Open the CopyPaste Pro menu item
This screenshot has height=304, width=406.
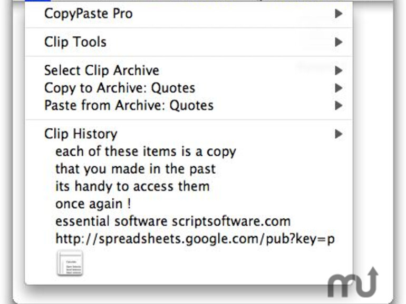(x=89, y=14)
